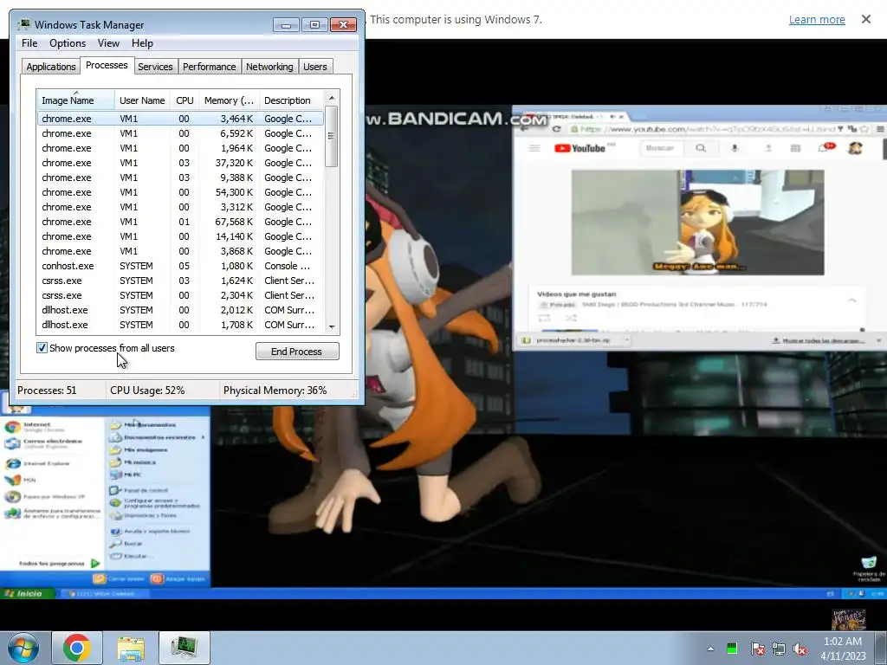Go to the Networking tab
The image size is (887, 665).
(x=270, y=67)
